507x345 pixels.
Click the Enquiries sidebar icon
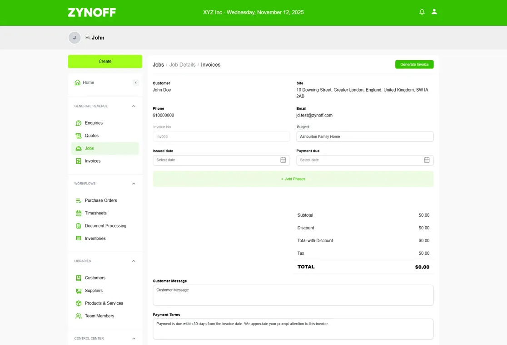(x=78, y=123)
